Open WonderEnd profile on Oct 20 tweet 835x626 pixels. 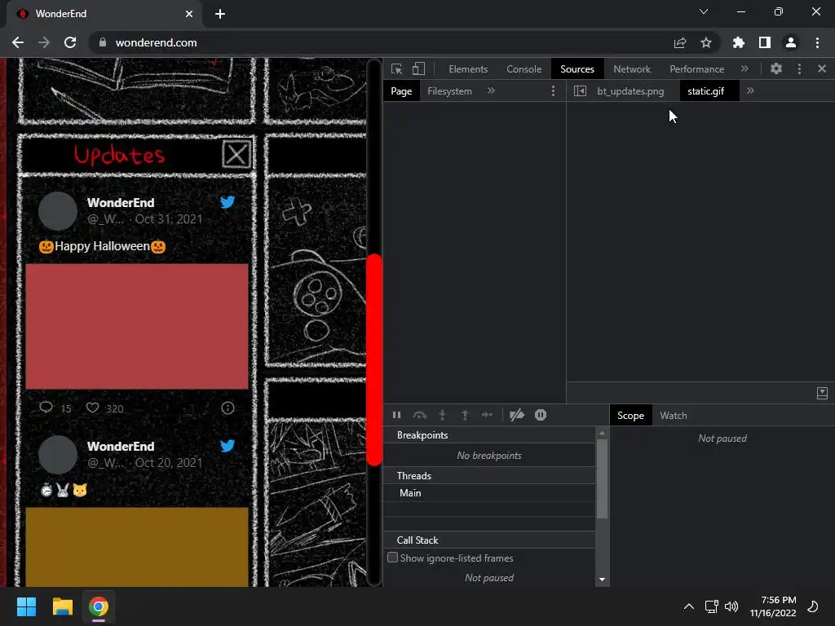(121, 447)
